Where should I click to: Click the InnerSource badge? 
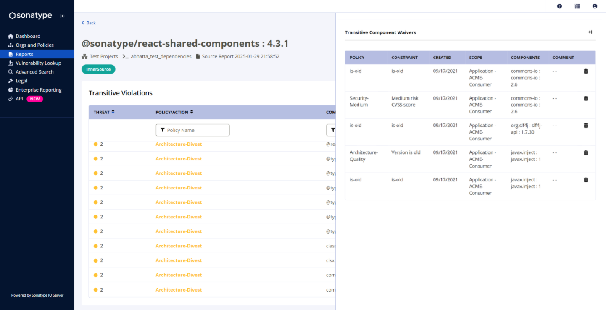point(98,69)
